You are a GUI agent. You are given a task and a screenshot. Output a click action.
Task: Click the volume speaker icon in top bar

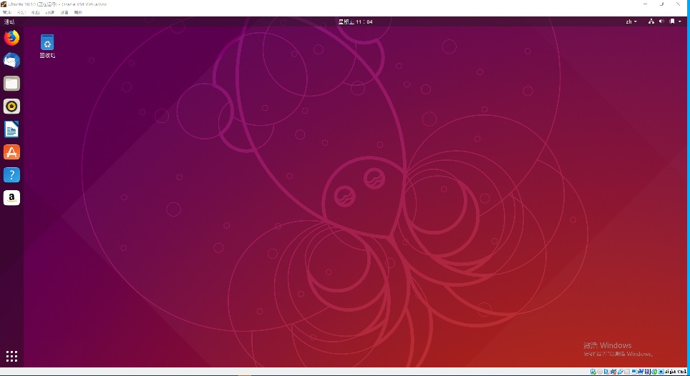(x=661, y=21)
